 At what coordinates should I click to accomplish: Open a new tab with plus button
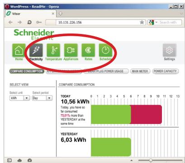tap(60, 14)
